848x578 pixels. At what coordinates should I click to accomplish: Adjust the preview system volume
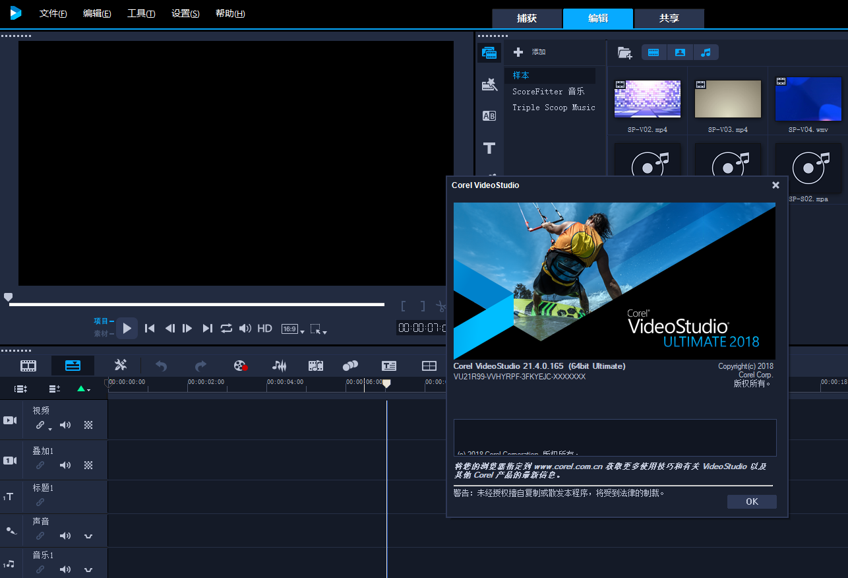coord(245,328)
